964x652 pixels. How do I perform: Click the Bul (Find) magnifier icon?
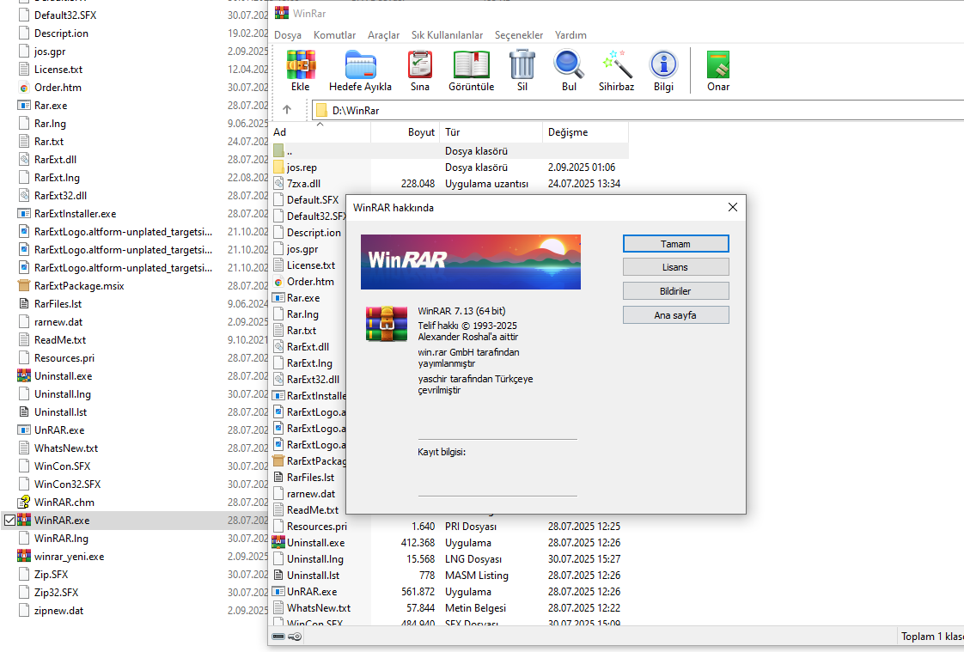tap(569, 65)
